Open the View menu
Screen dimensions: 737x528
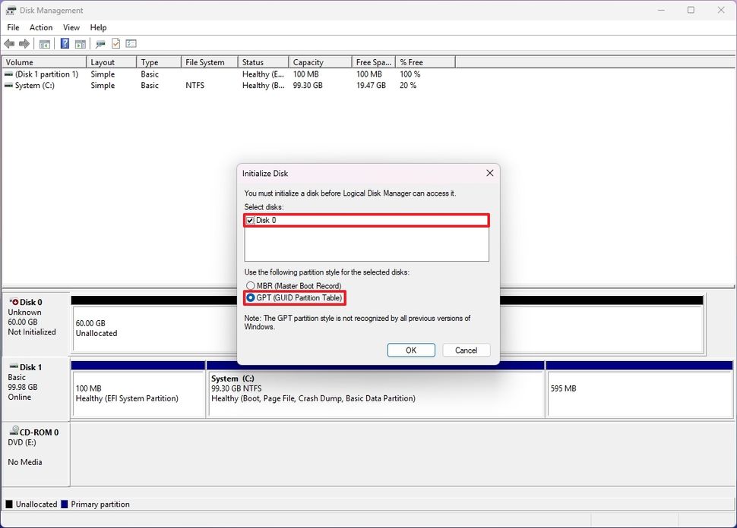click(71, 27)
